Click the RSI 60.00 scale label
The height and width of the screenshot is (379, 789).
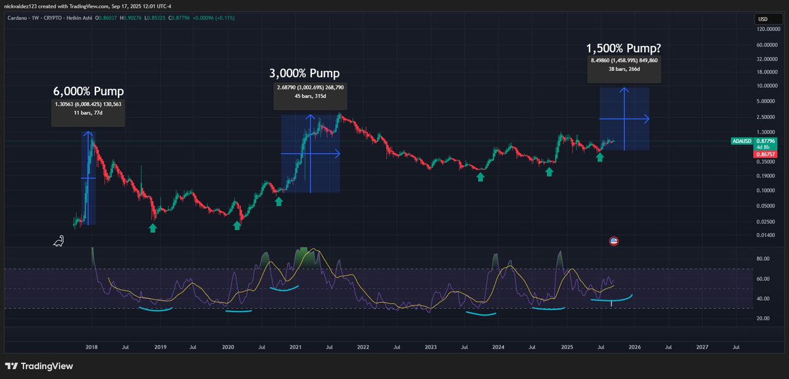[x=763, y=279]
